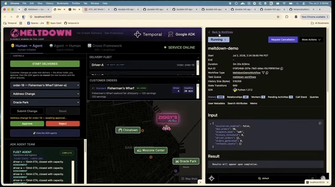Click Submit Change
Image resolution: width=335 pixels, height=187 pixels.
tap(27, 111)
